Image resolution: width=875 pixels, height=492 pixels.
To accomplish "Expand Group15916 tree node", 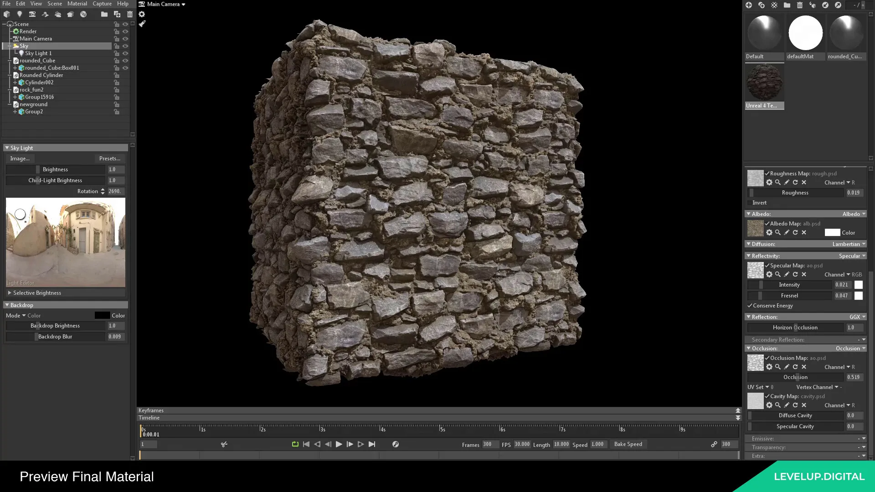I will (15, 97).
